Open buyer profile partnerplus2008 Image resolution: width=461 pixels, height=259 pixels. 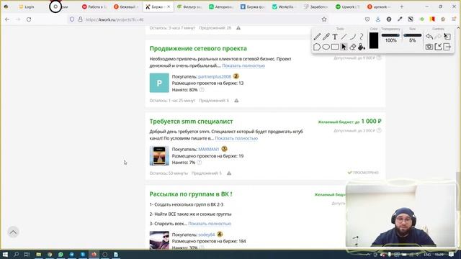(x=215, y=77)
